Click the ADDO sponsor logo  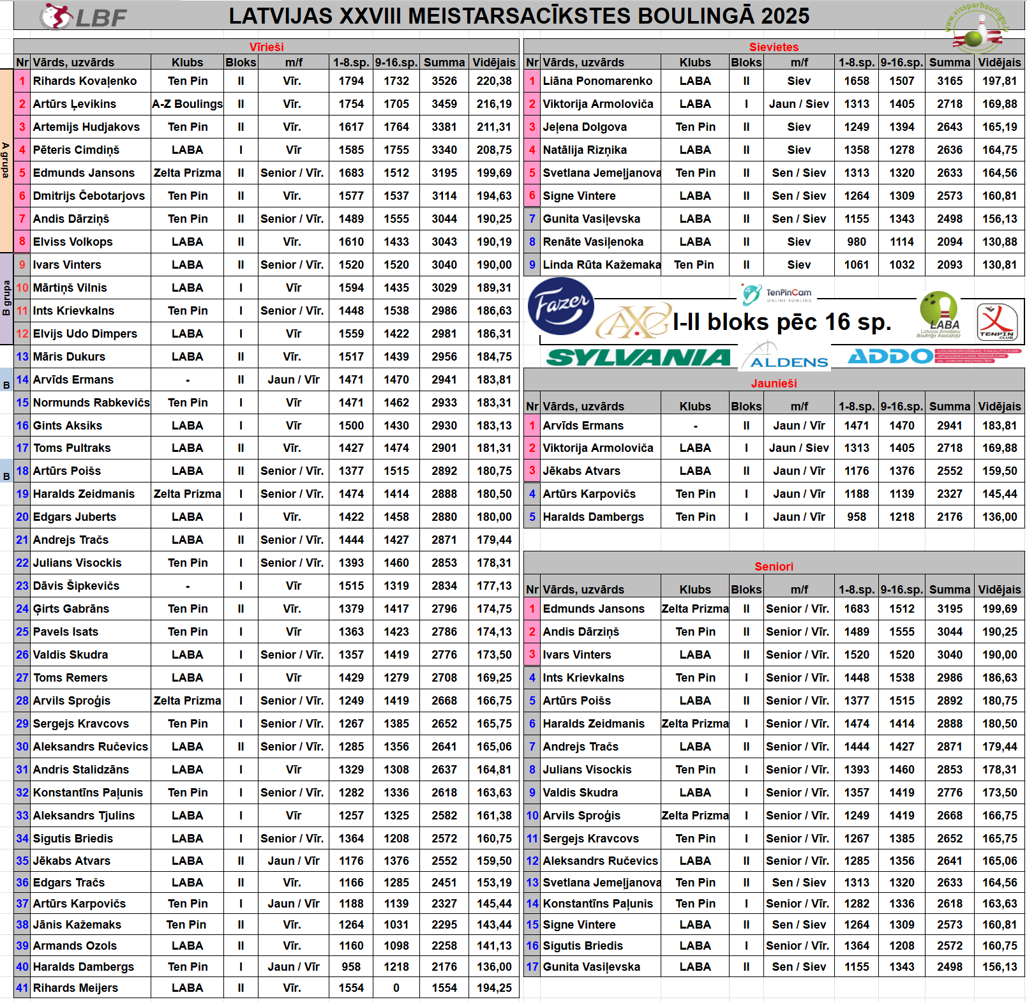coord(934,356)
